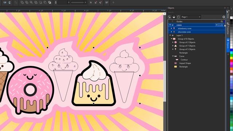Image resolution: width=233 pixels, height=131 pixels.
Task: Click the layers view icon in Objects panel
Action: [x=174, y=17]
